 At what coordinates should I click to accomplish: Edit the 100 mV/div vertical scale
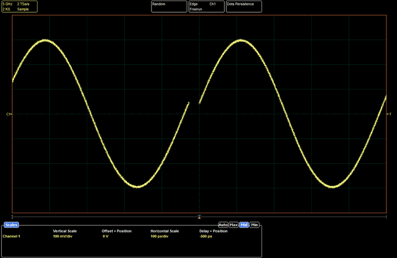point(62,236)
